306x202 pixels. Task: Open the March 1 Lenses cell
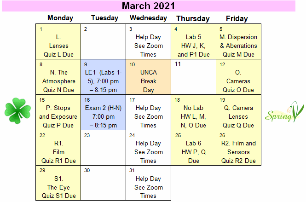point(58,41)
